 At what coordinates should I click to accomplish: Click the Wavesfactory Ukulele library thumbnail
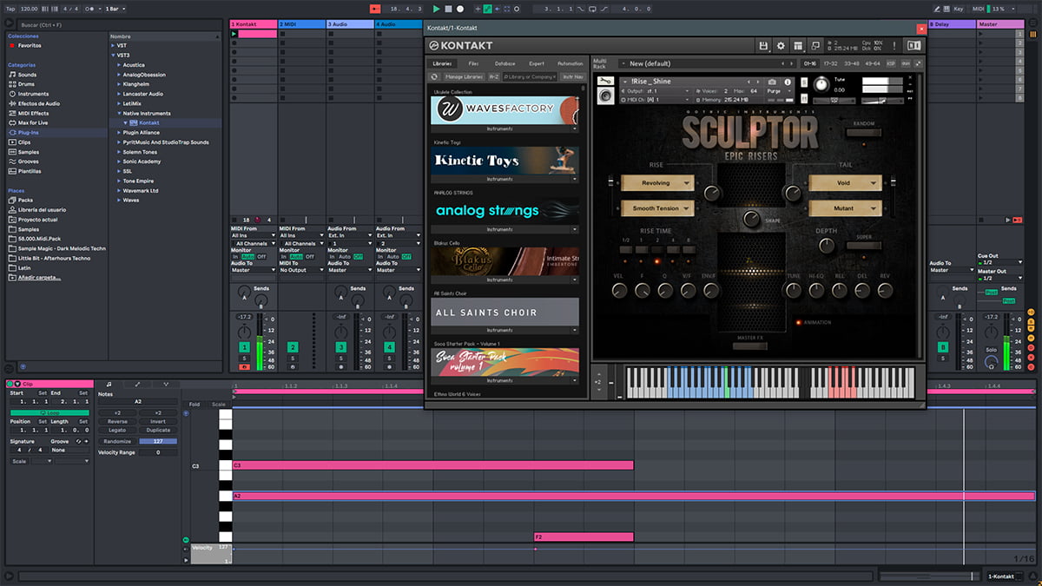point(505,110)
